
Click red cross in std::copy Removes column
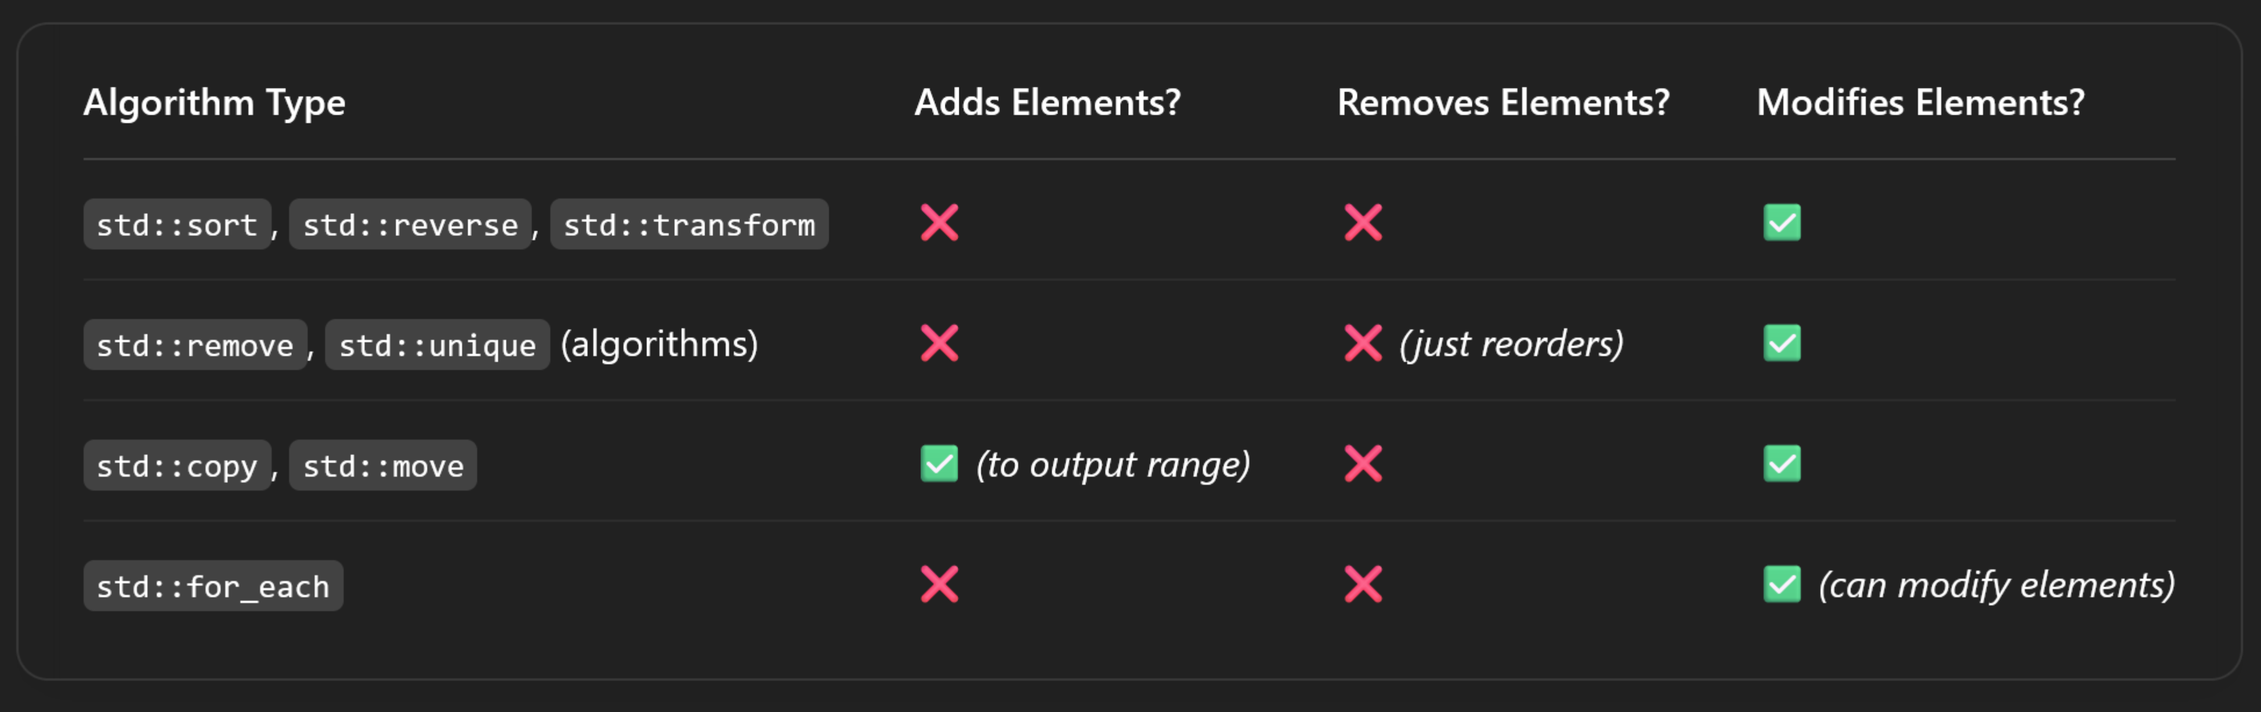point(1363,464)
